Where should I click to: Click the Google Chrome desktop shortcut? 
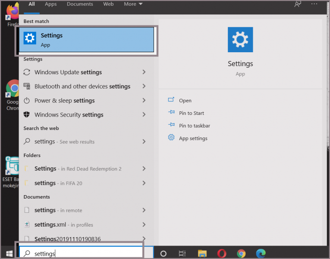pyautogui.click(x=12, y=95)
